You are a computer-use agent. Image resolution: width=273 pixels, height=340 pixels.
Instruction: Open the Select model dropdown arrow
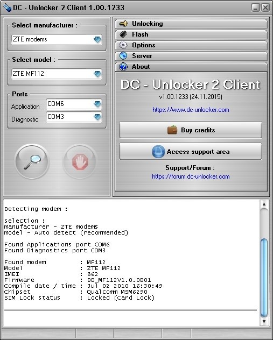point(97,74)
